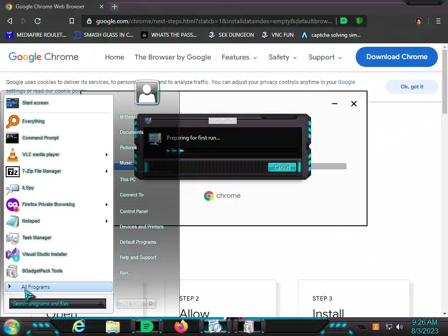The height and width of the screenshot is (336, 448).
Task: Click the Download Chrome button
Action: [396, 57]
